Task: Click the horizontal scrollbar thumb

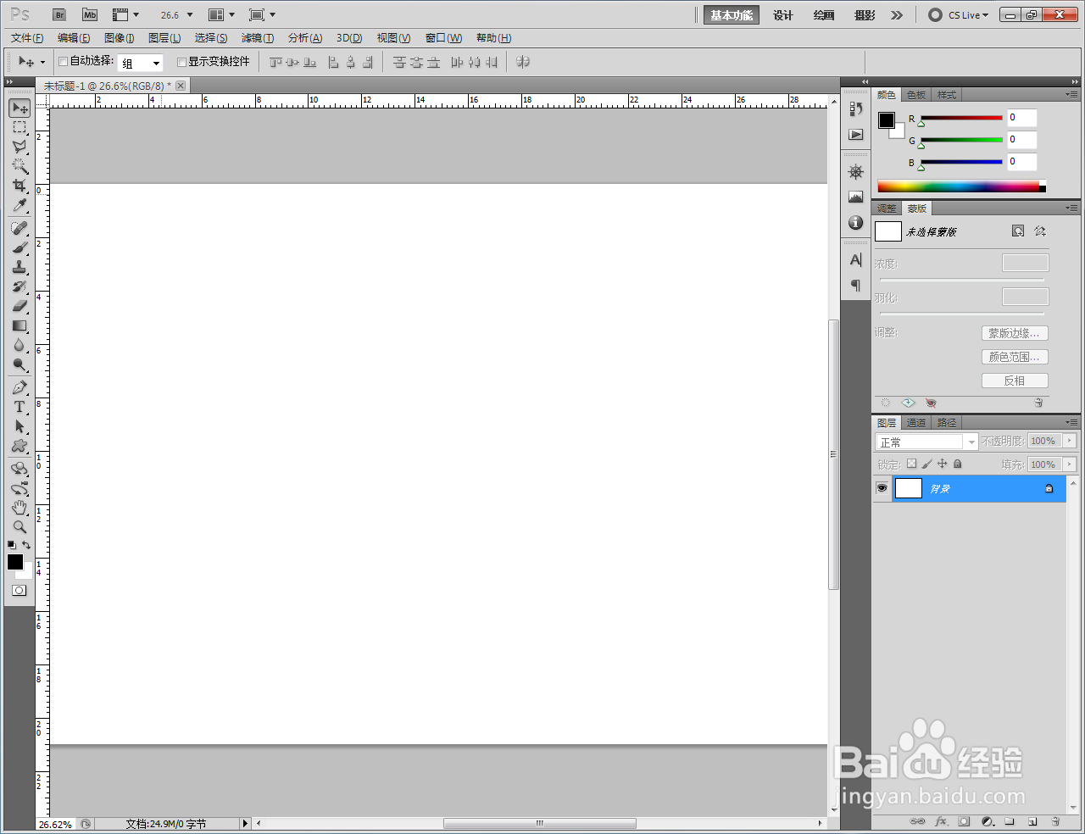Action: (539, 823)
